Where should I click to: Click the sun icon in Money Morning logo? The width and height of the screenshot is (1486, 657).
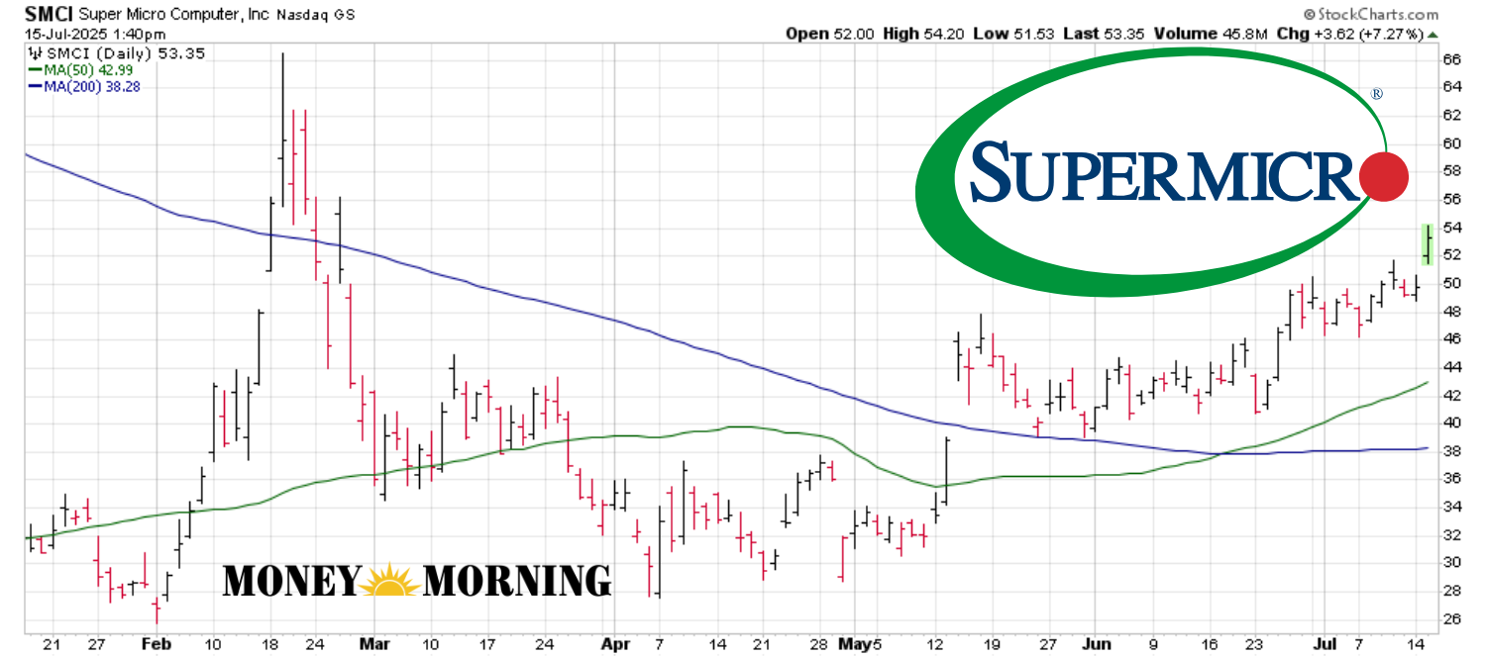[389, 582]
